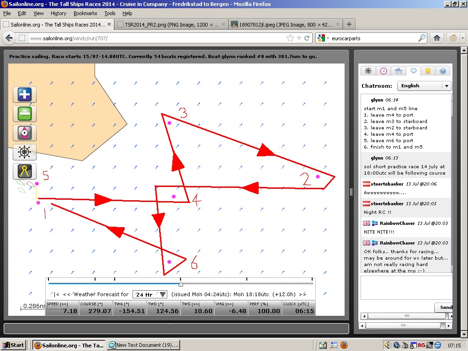Open the Tools menu
Image resolution: width=468 pixels, height=351 pixels.
(x=110, y=13)
